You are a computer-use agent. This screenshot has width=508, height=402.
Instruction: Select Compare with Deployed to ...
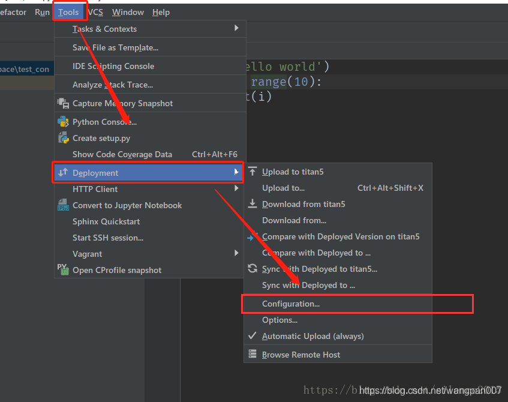point(338,253)
